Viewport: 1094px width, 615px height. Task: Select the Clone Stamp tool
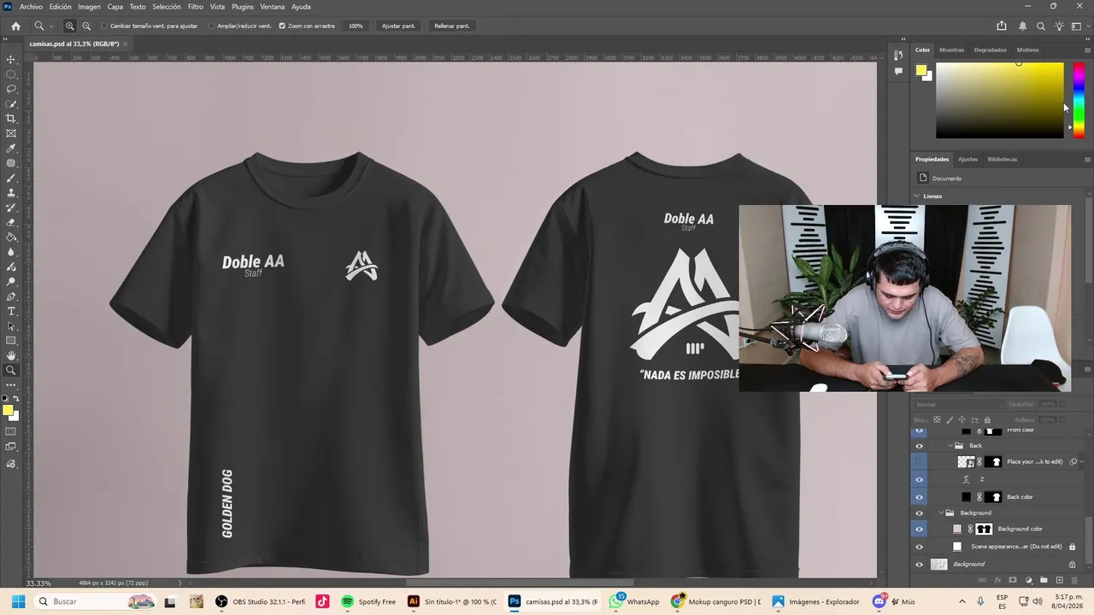[x=11, y=193]
